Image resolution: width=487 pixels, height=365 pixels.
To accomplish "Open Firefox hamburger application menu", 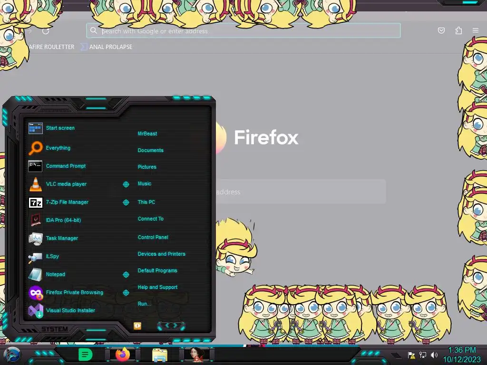I will pos(476,30).
